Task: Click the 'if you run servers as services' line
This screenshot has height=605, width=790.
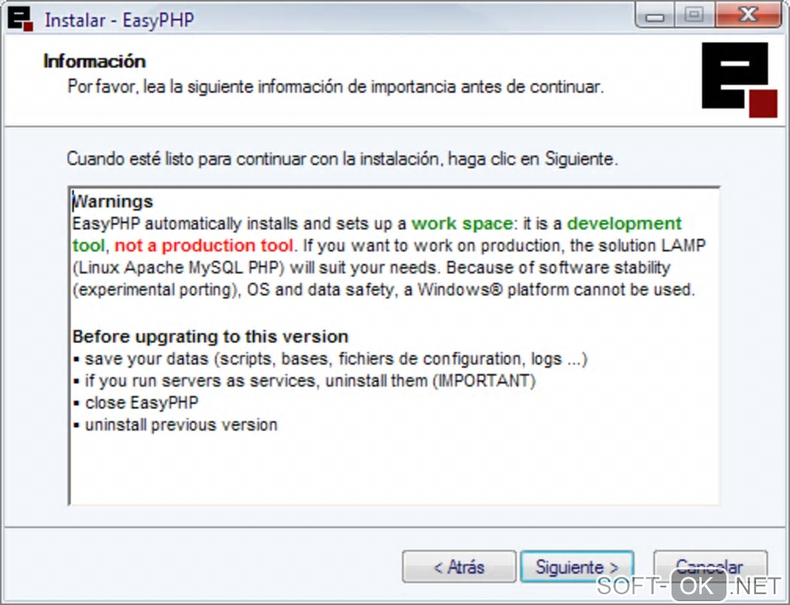Action: [x=304, y=380]
